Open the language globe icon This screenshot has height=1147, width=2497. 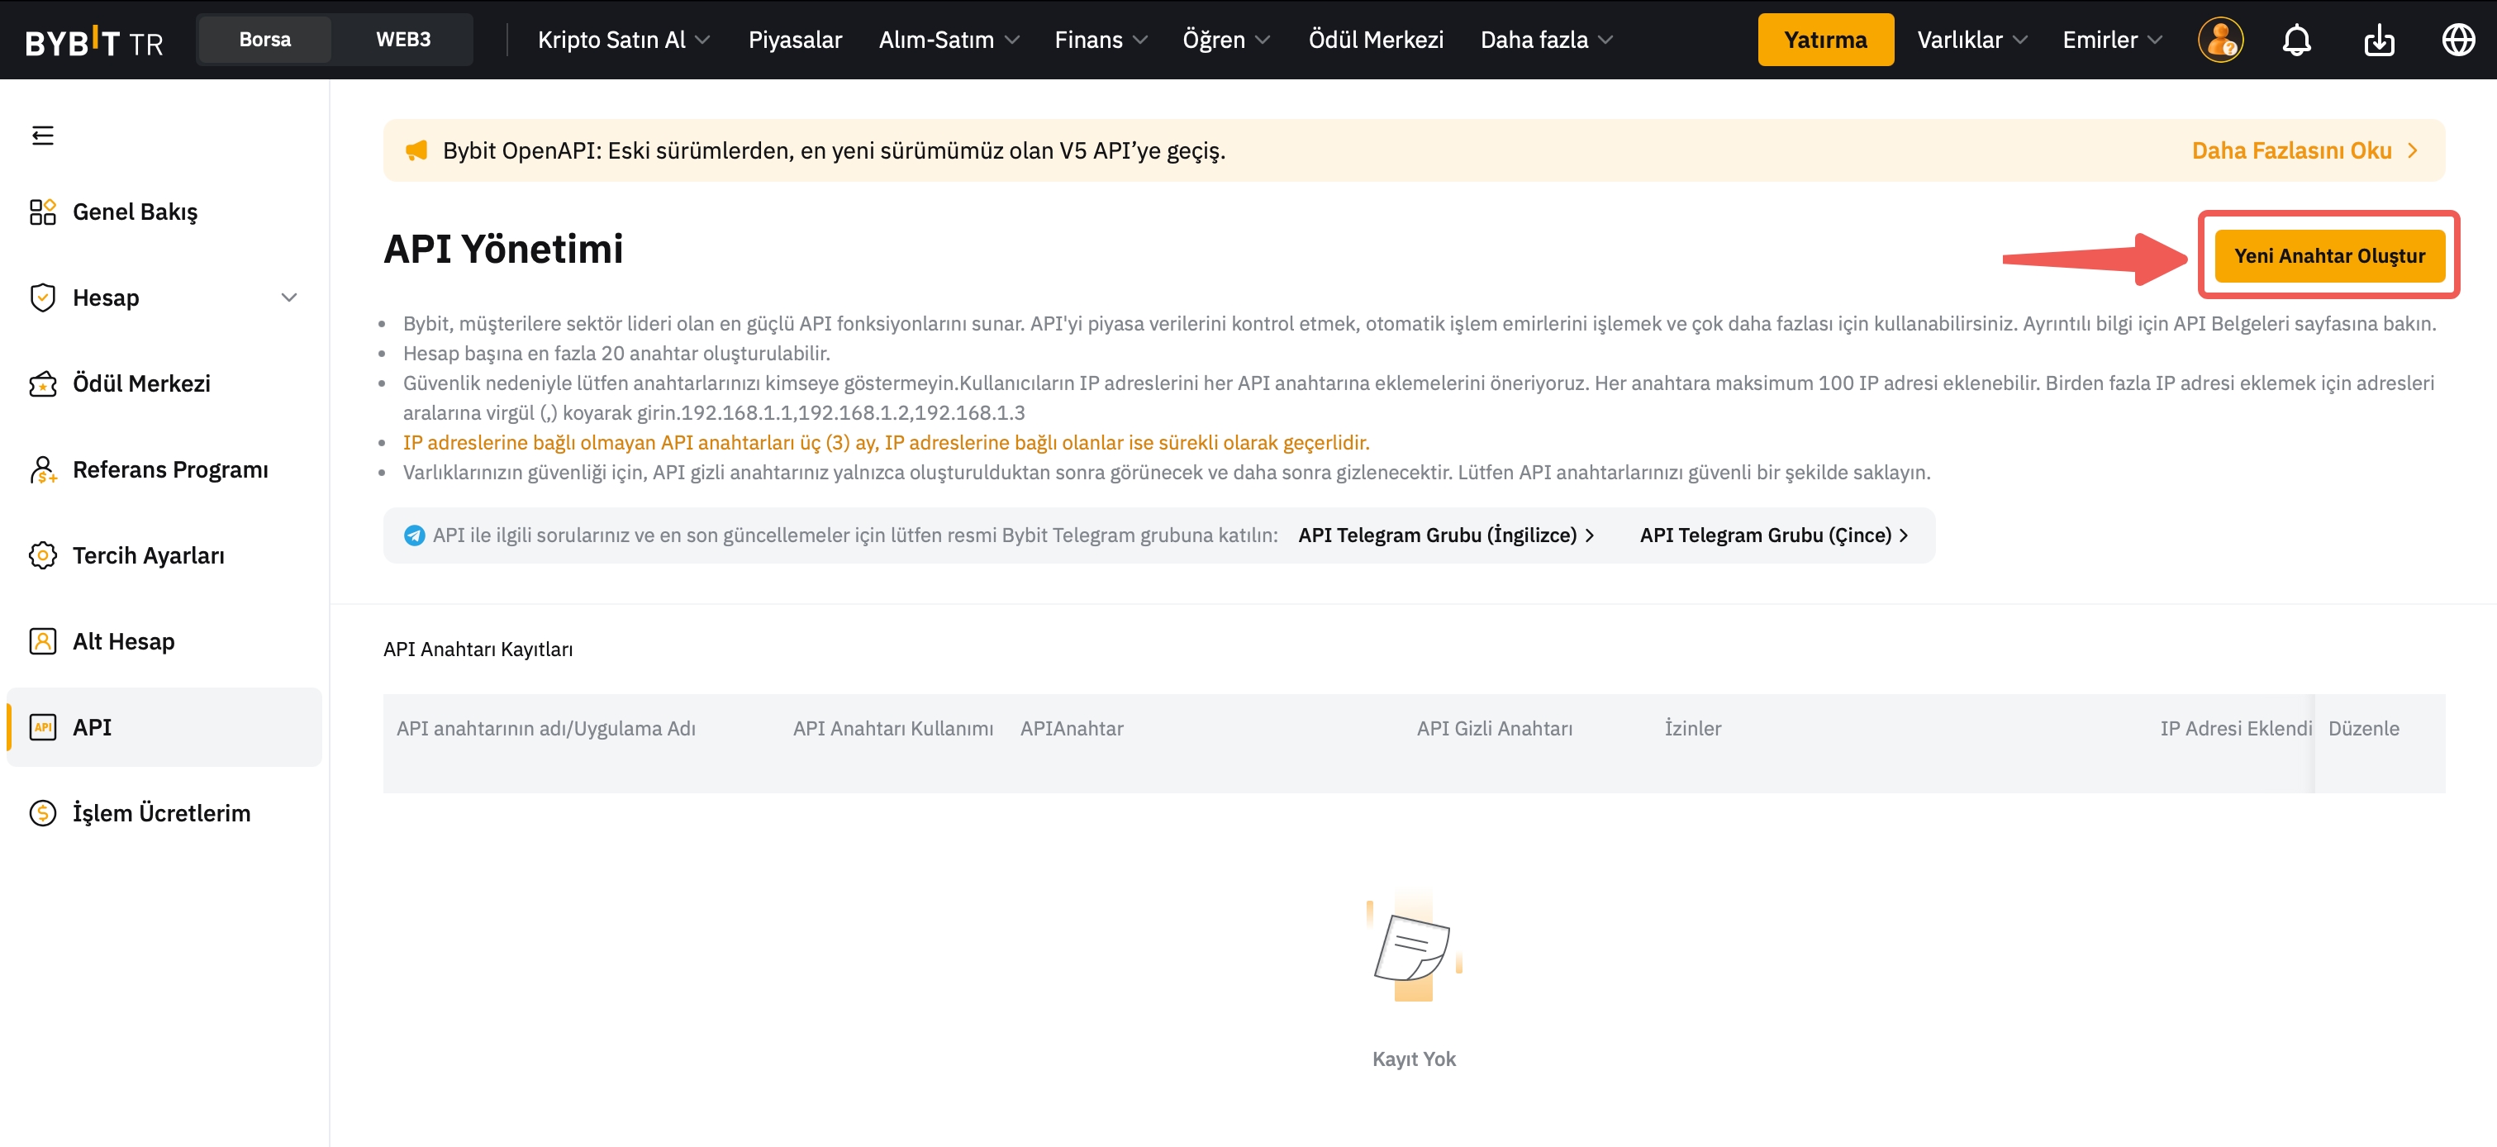[x=2458, y=40]
